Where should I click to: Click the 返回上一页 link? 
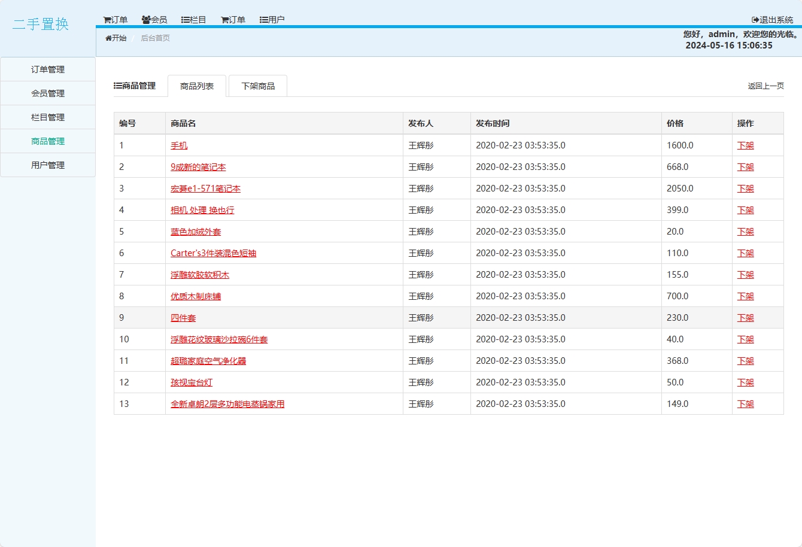click(765, 86)
